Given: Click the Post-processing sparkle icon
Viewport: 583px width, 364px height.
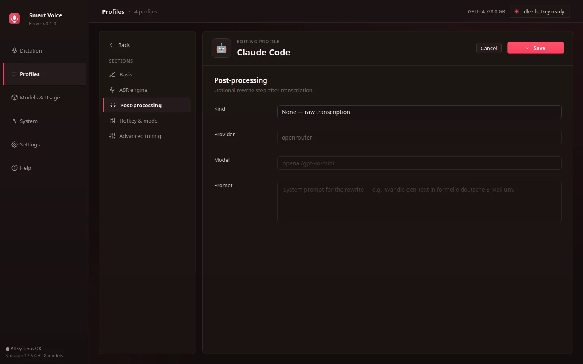Looking at the screenshot, I should (113, 105).
